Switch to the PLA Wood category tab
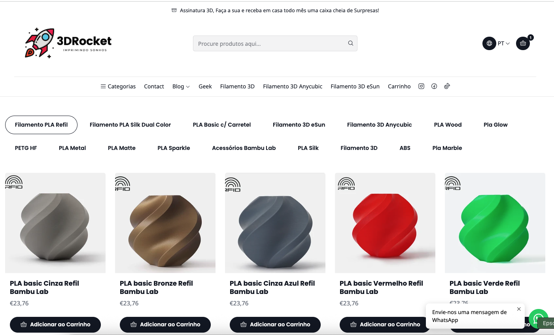Screen dimensions: 554x335 coord(448,125)
